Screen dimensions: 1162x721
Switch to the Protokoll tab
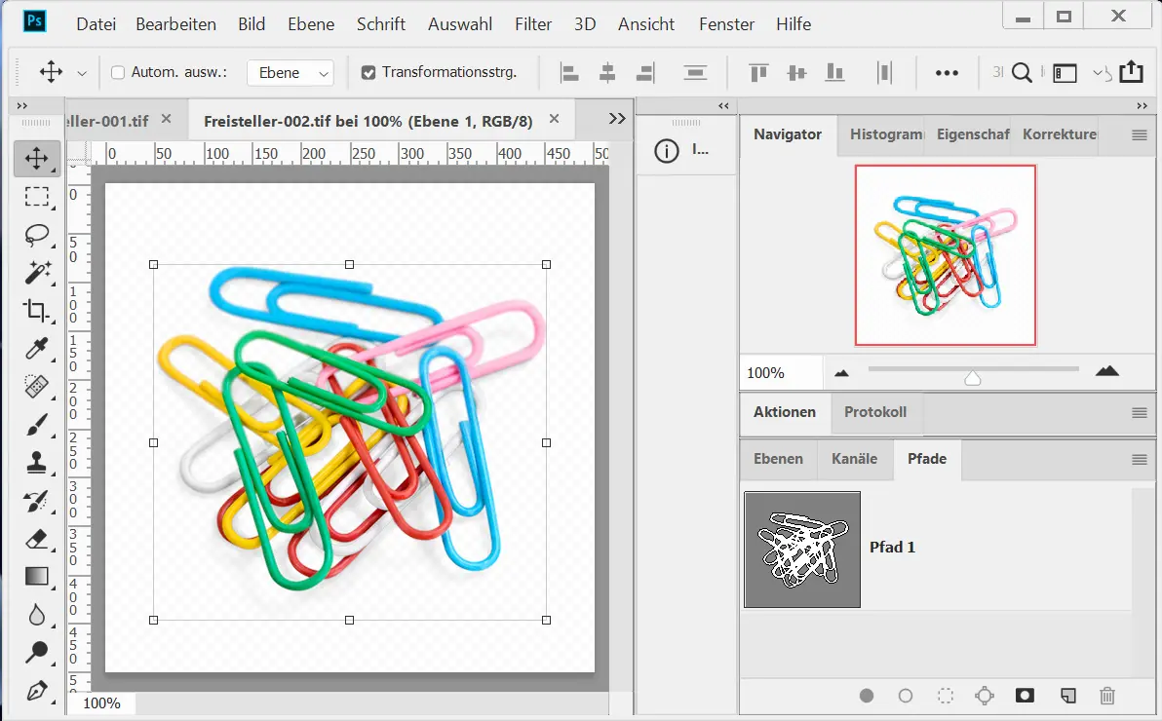875,412
